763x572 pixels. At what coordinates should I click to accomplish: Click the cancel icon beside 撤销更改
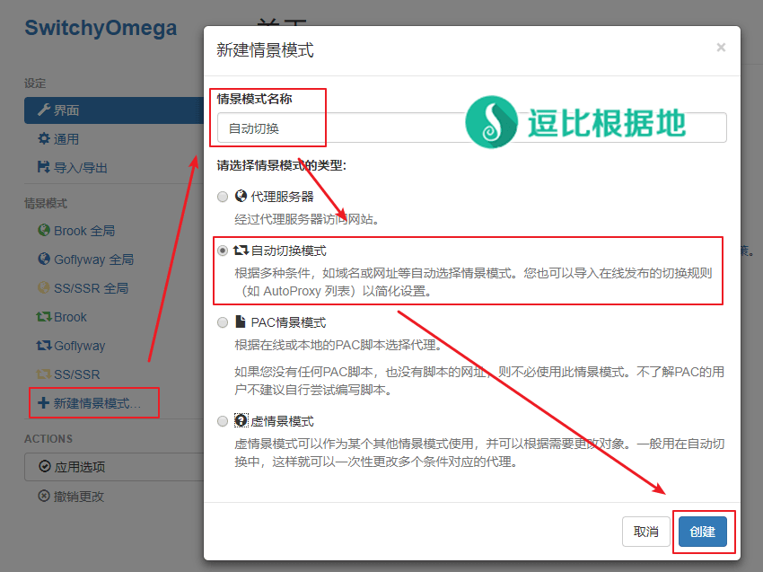44,496
